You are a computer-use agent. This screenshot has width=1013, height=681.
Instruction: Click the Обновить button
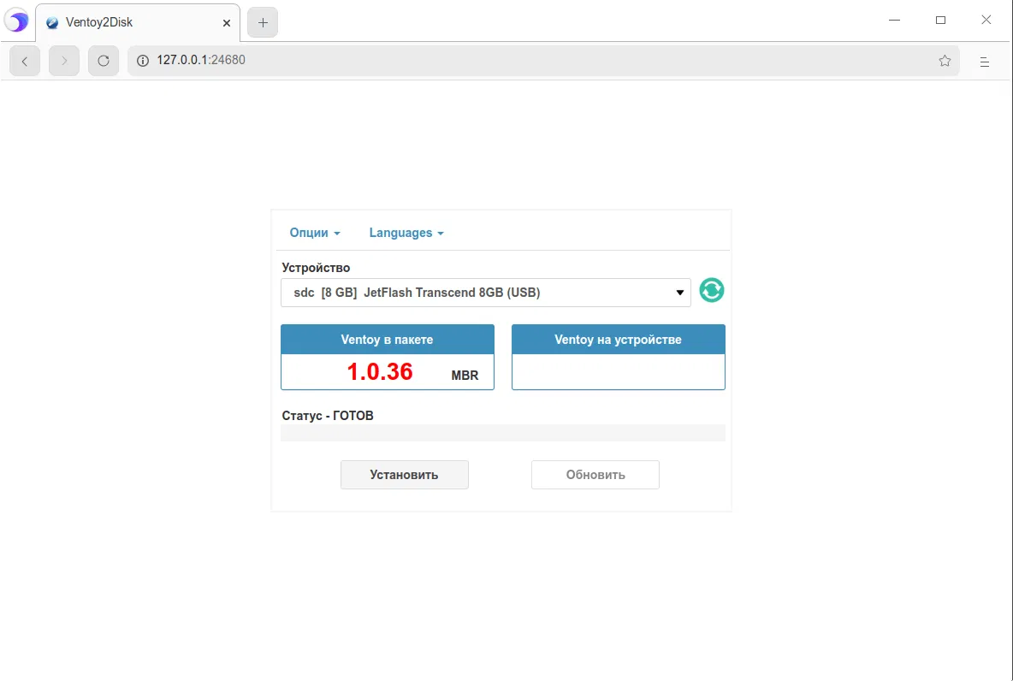click(x=595, y=475)
